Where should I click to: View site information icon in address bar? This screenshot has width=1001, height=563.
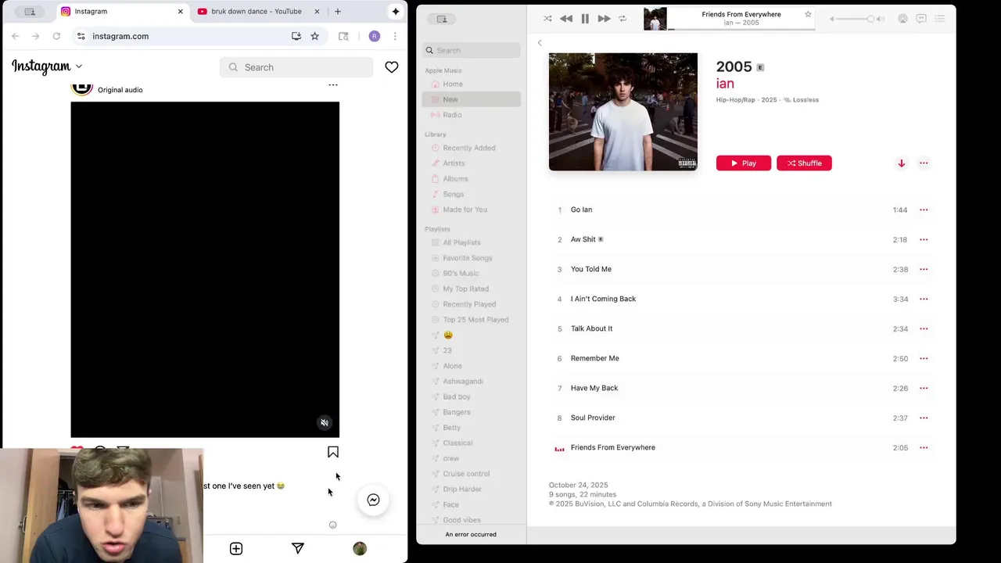coord(81,36)
